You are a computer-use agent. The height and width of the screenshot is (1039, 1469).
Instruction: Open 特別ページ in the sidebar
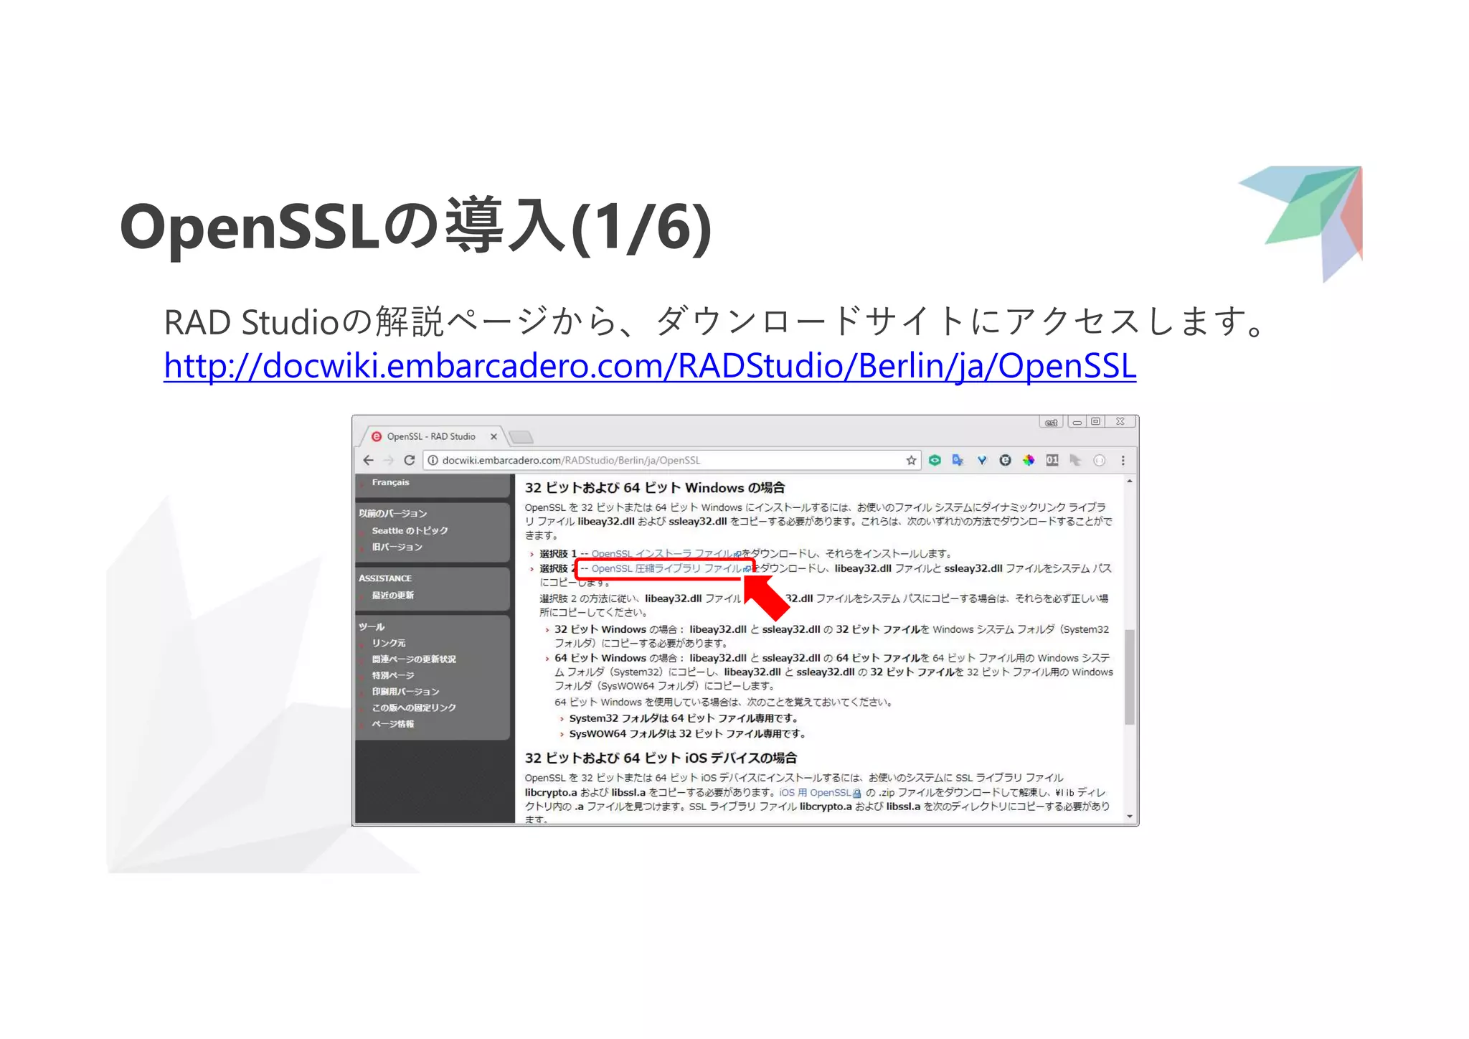click(392, 676)
